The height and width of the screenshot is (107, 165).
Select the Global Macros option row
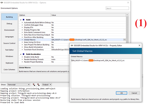click(72, 40)
